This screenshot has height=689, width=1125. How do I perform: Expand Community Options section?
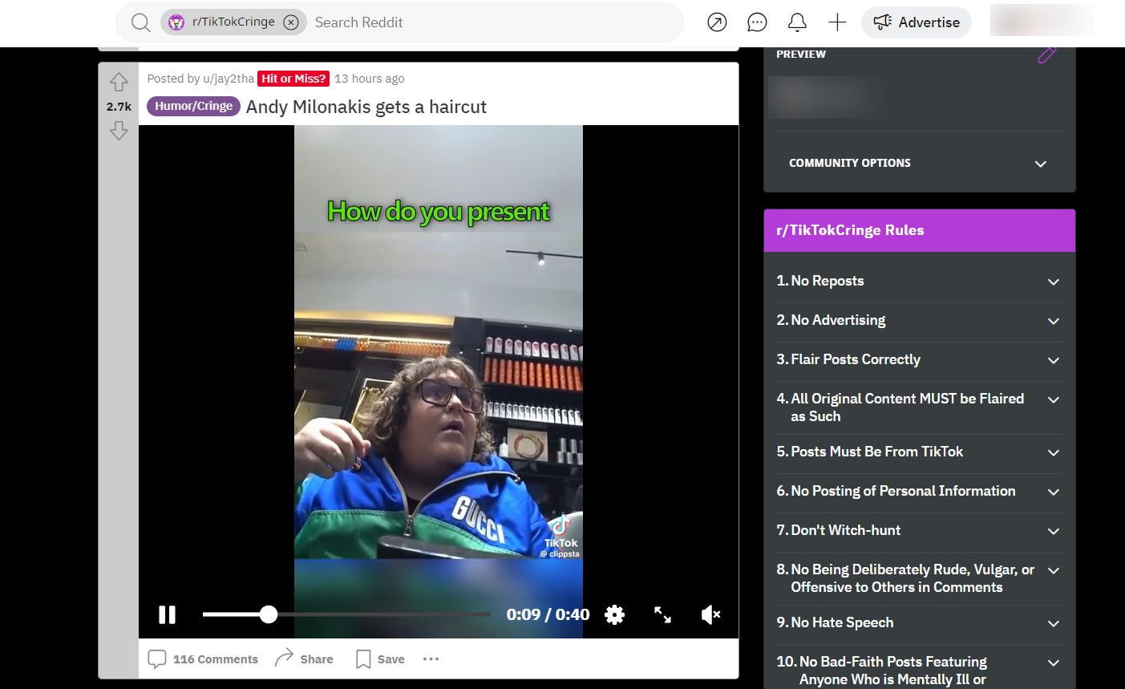(1040, 164)
